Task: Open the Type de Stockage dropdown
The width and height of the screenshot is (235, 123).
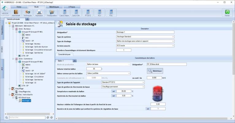Action: (145, 41)
